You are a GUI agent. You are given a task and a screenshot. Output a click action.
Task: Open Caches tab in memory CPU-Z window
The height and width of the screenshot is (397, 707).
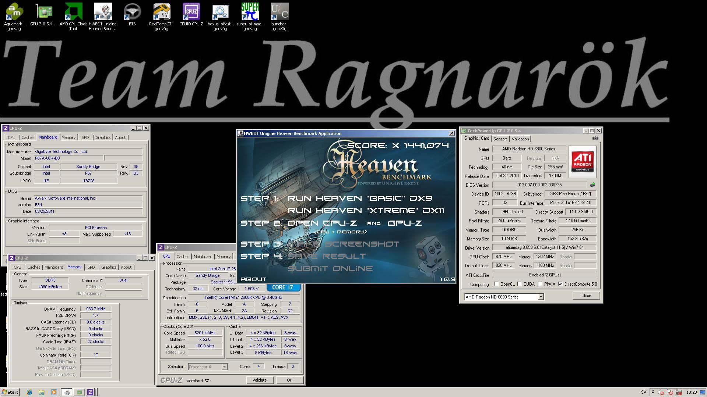click(x=34, y=267)
